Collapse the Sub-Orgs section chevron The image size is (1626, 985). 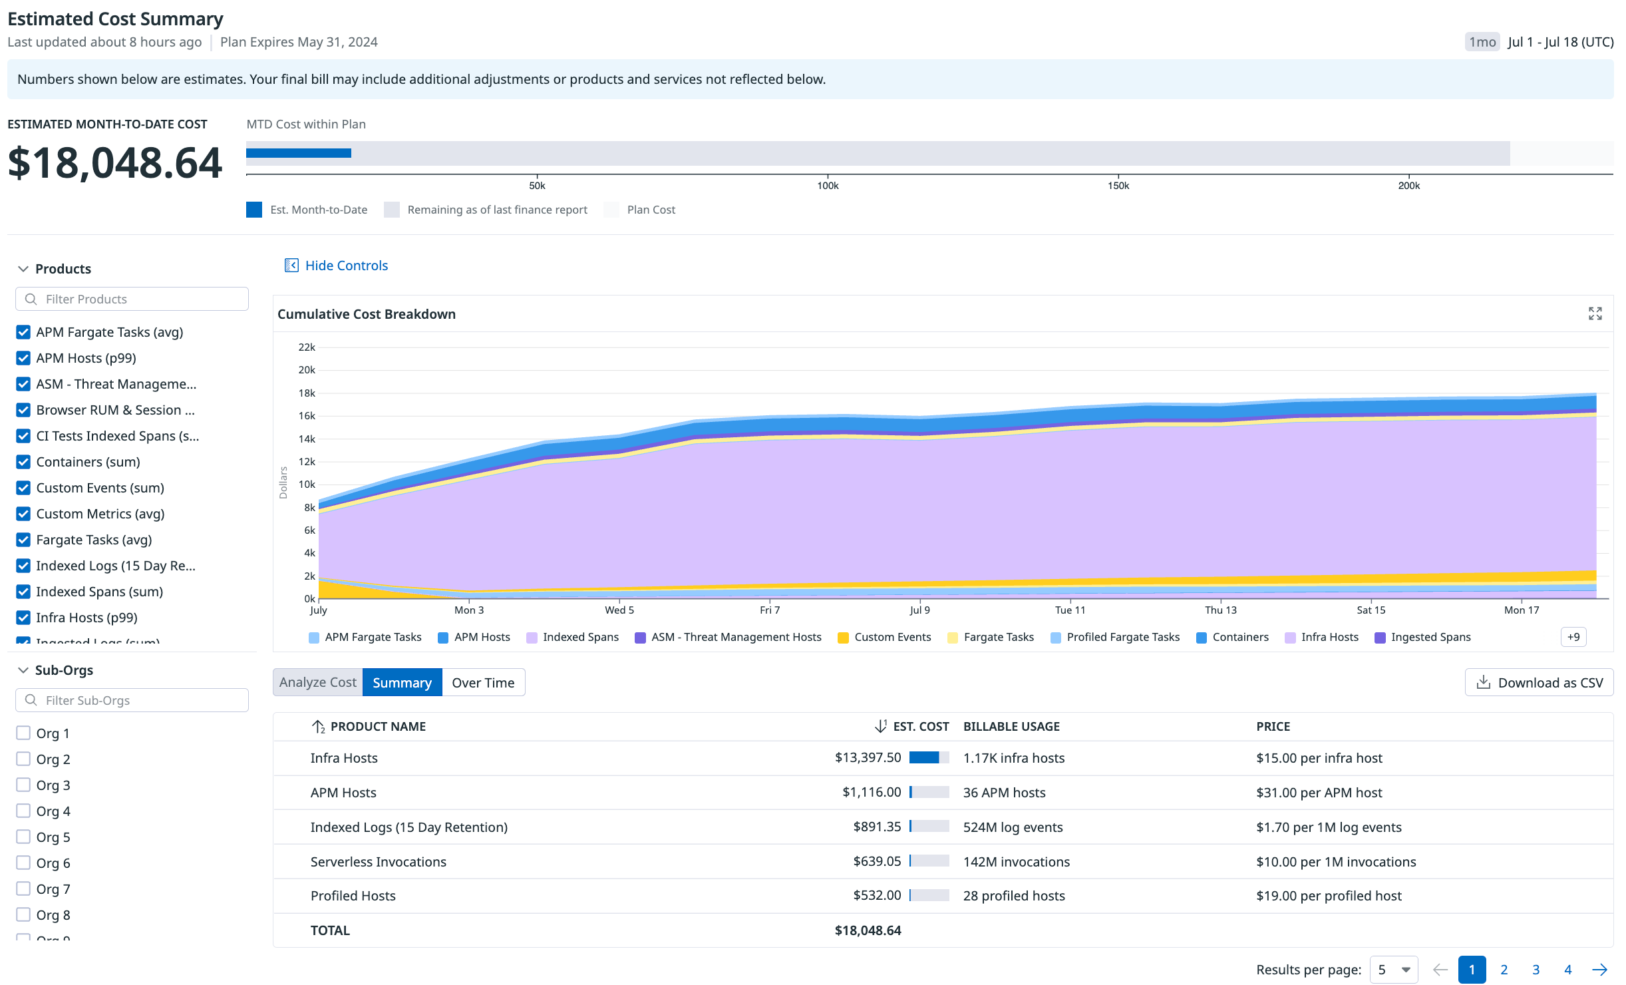coord(23,670)
